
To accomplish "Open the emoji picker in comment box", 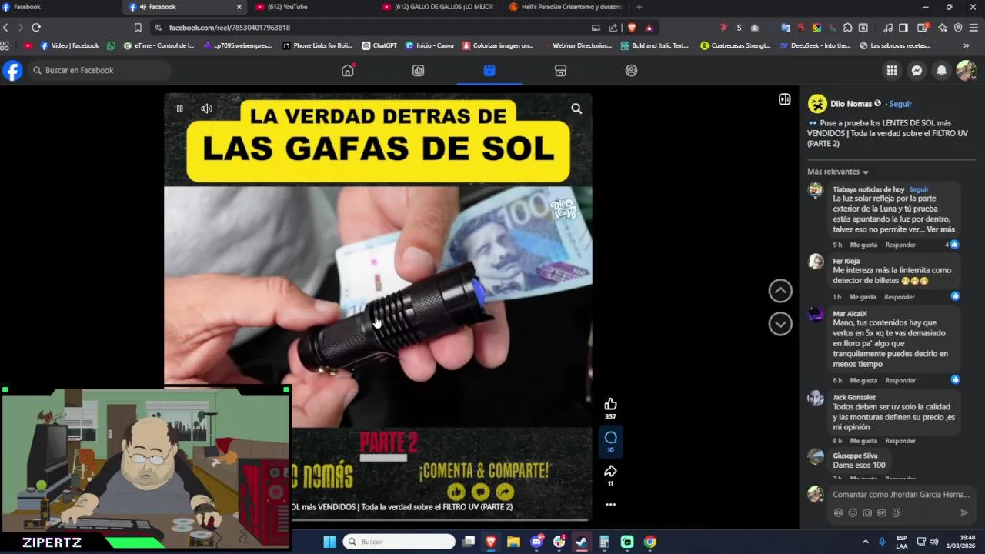I will 853,512.
